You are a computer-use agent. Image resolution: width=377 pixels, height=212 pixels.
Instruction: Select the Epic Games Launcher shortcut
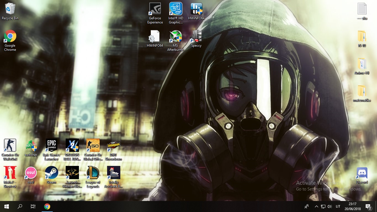click(x=52, y=149)
